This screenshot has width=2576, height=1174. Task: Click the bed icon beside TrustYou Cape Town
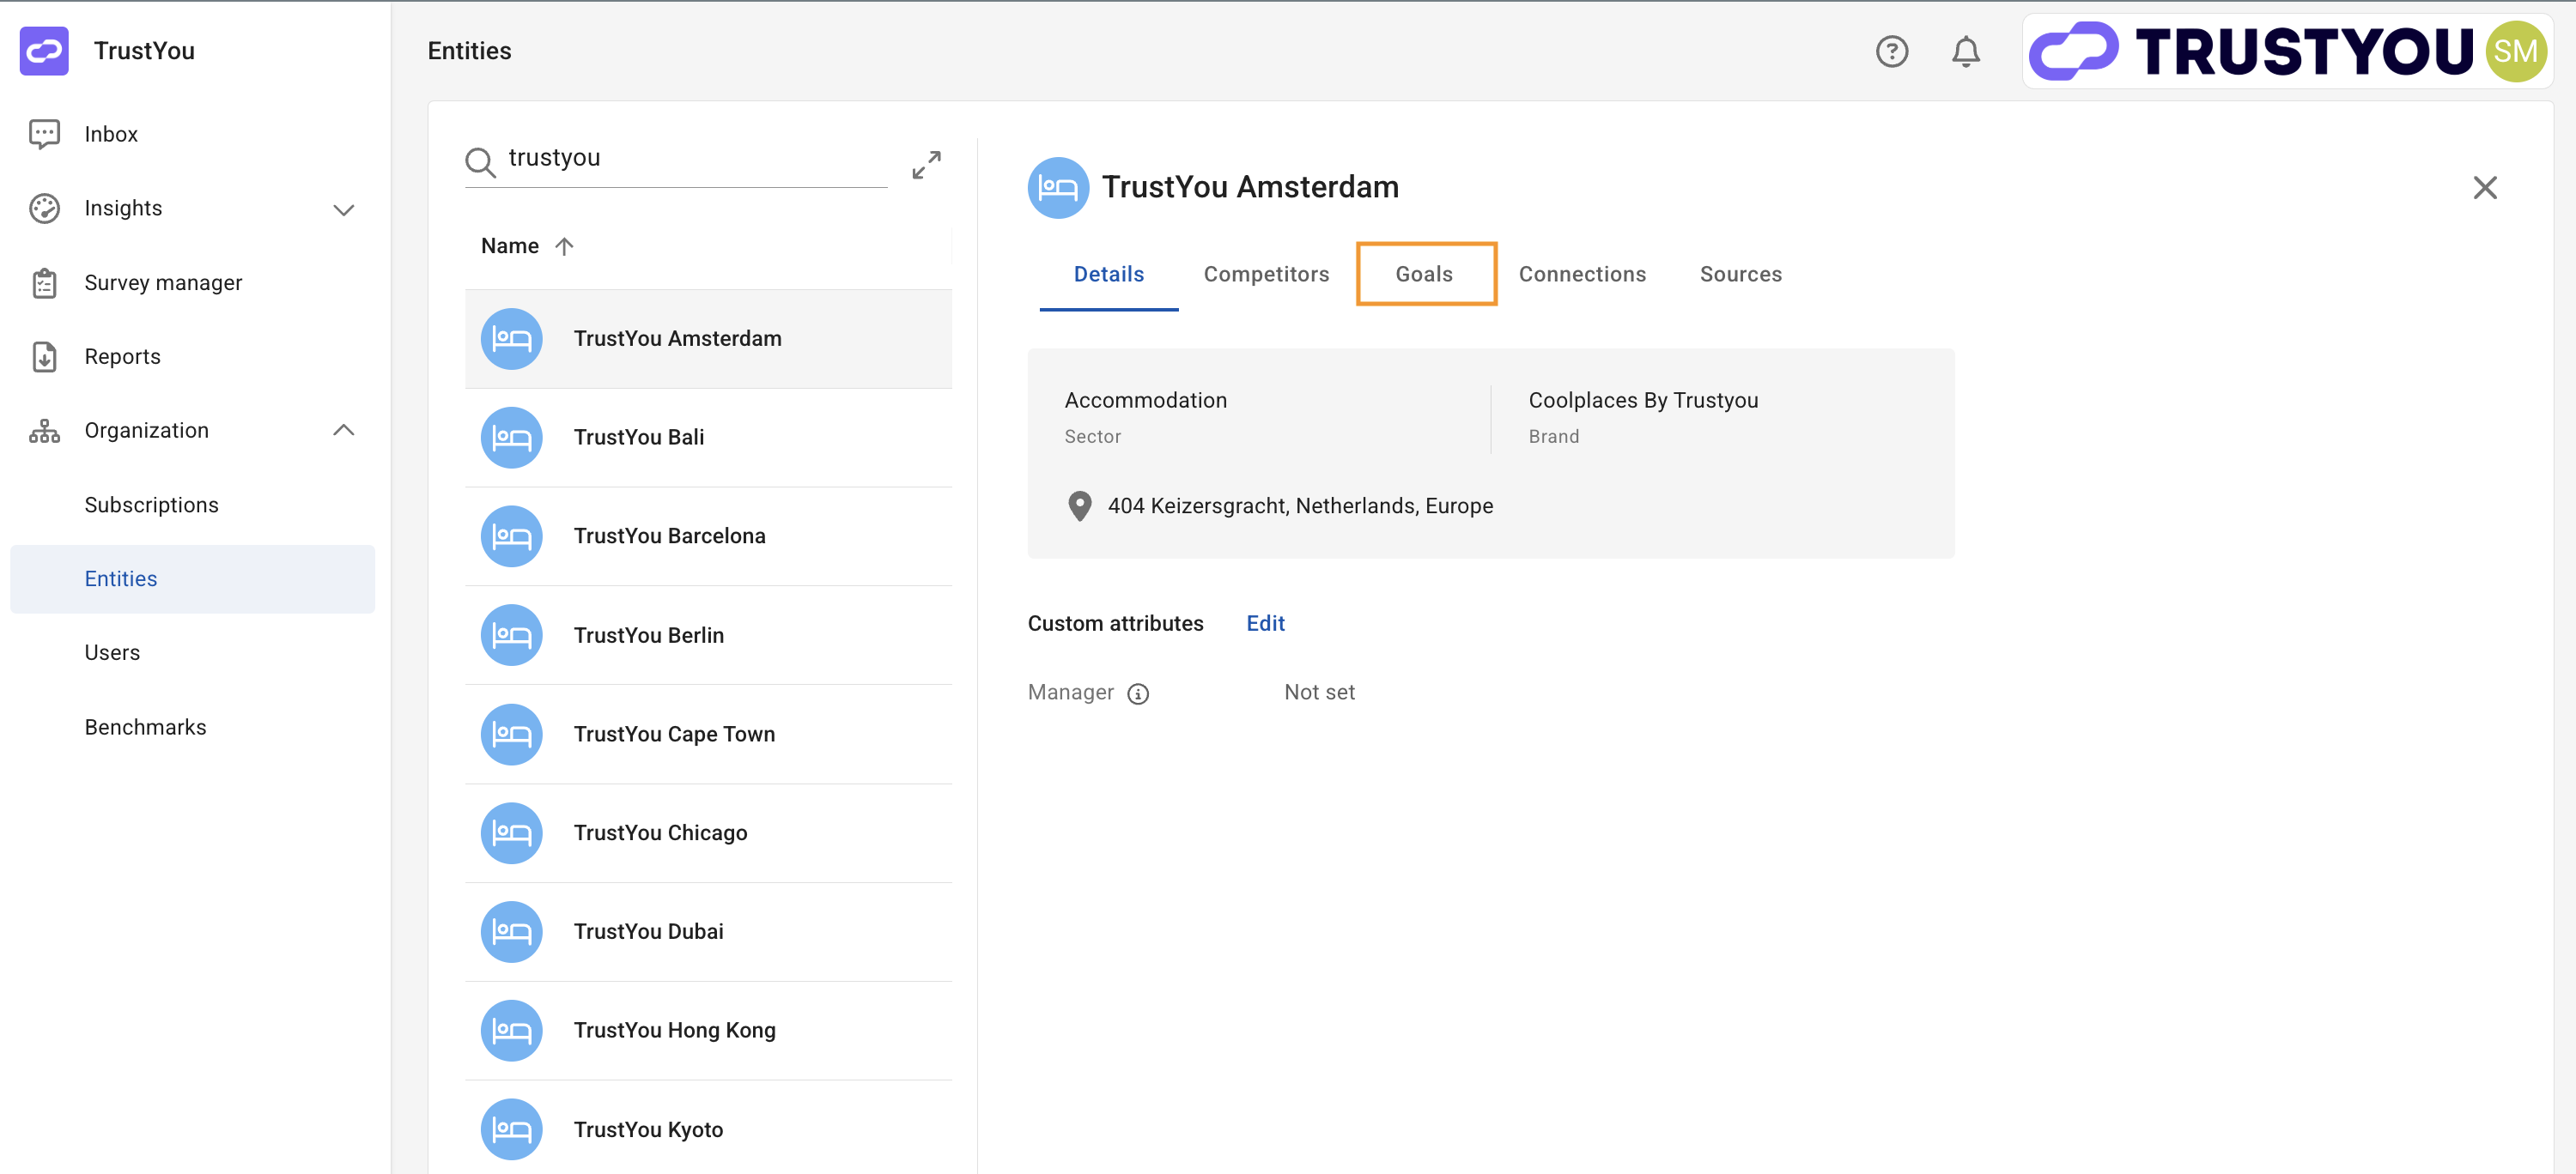tap(511, 735)
